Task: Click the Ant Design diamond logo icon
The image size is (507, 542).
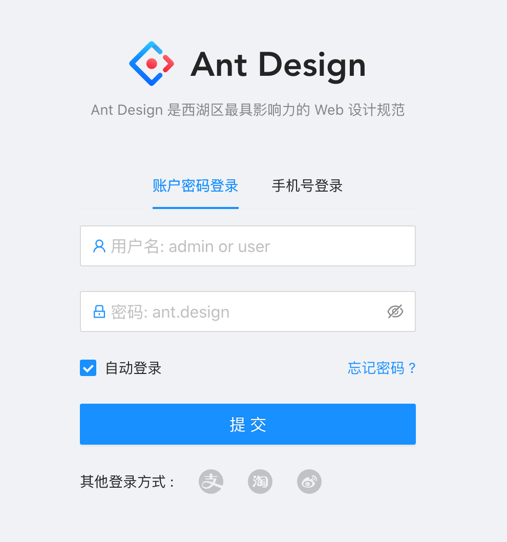Action: [152, 64]
